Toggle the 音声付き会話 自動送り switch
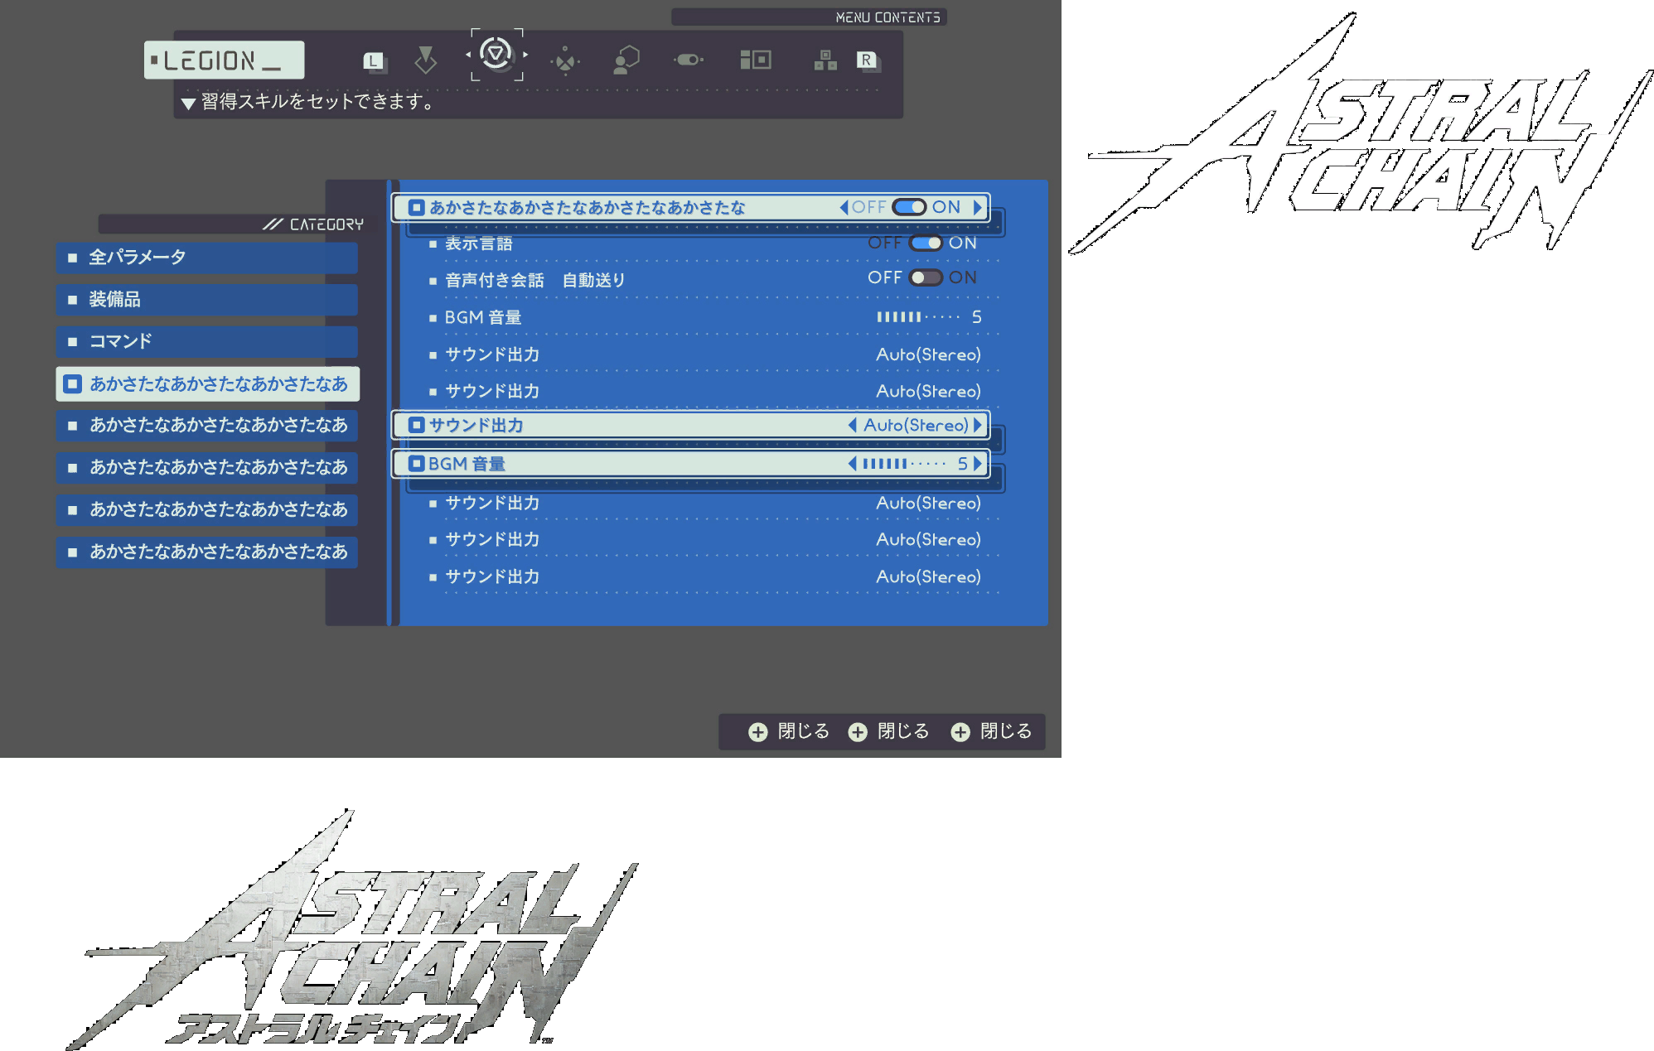The width and height of the screenshot is (1654, 1051). pos(926,277)
